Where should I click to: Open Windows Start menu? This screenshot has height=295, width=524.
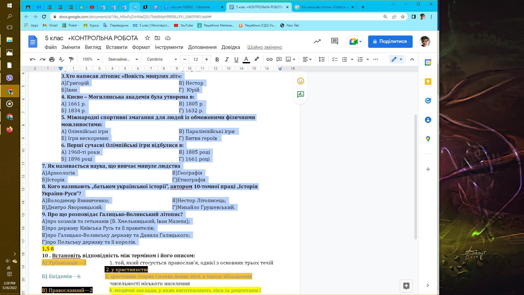9,5
